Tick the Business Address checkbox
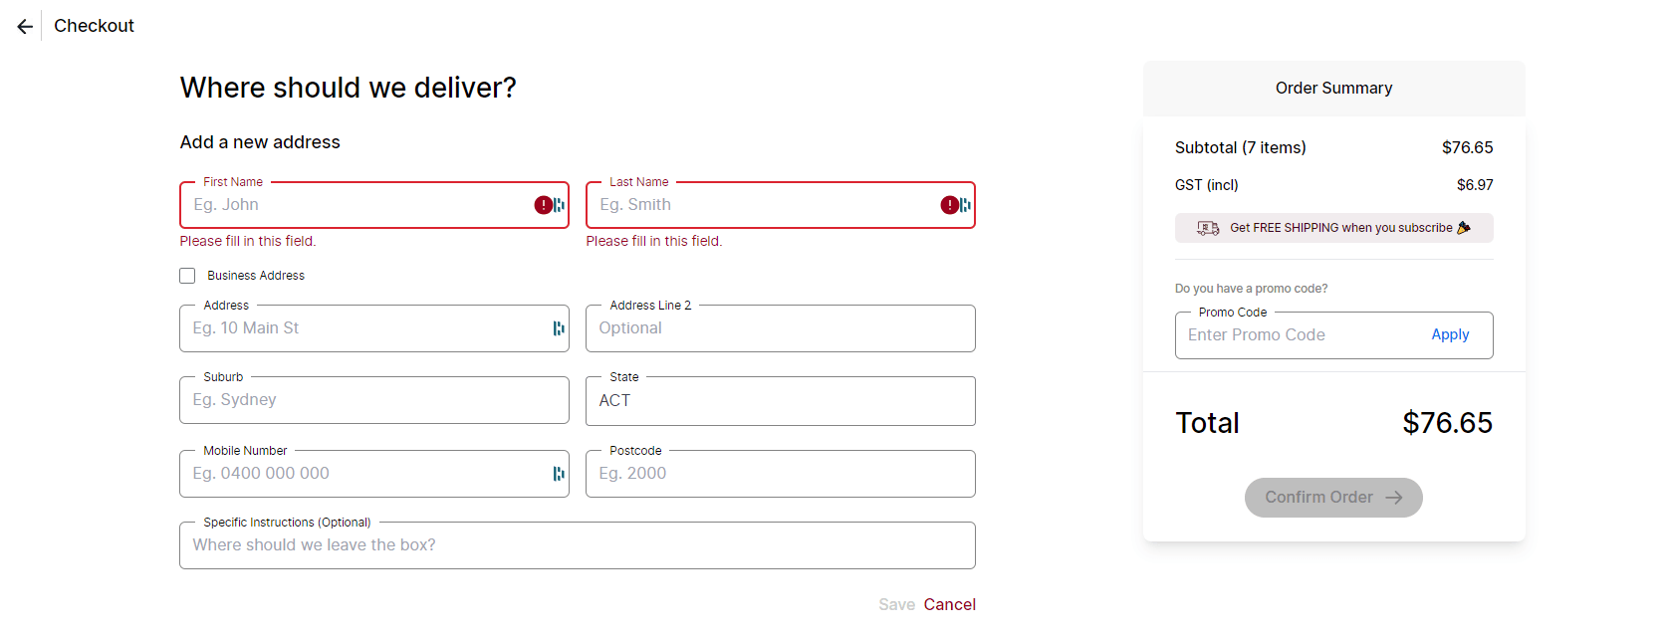 (x=187, y=276)
